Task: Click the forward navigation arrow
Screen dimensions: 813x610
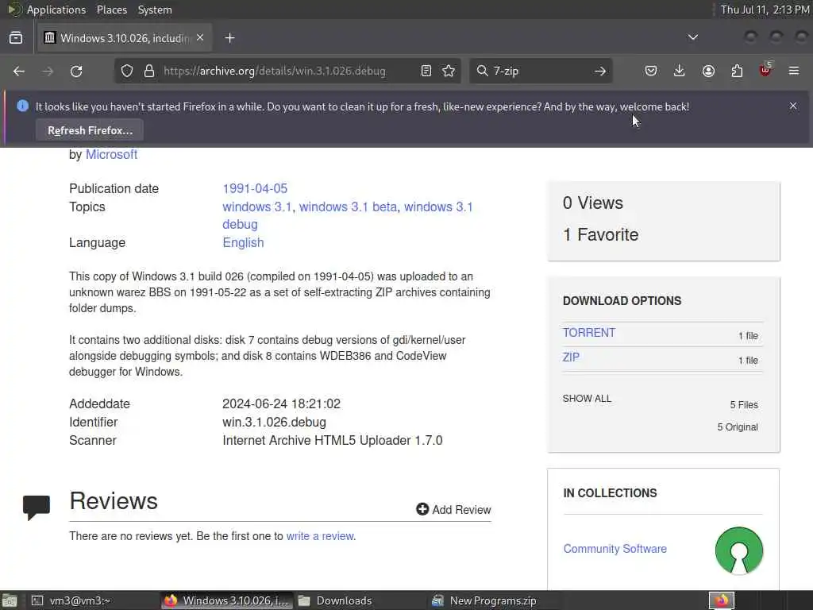Action: (x=48, y=71)
